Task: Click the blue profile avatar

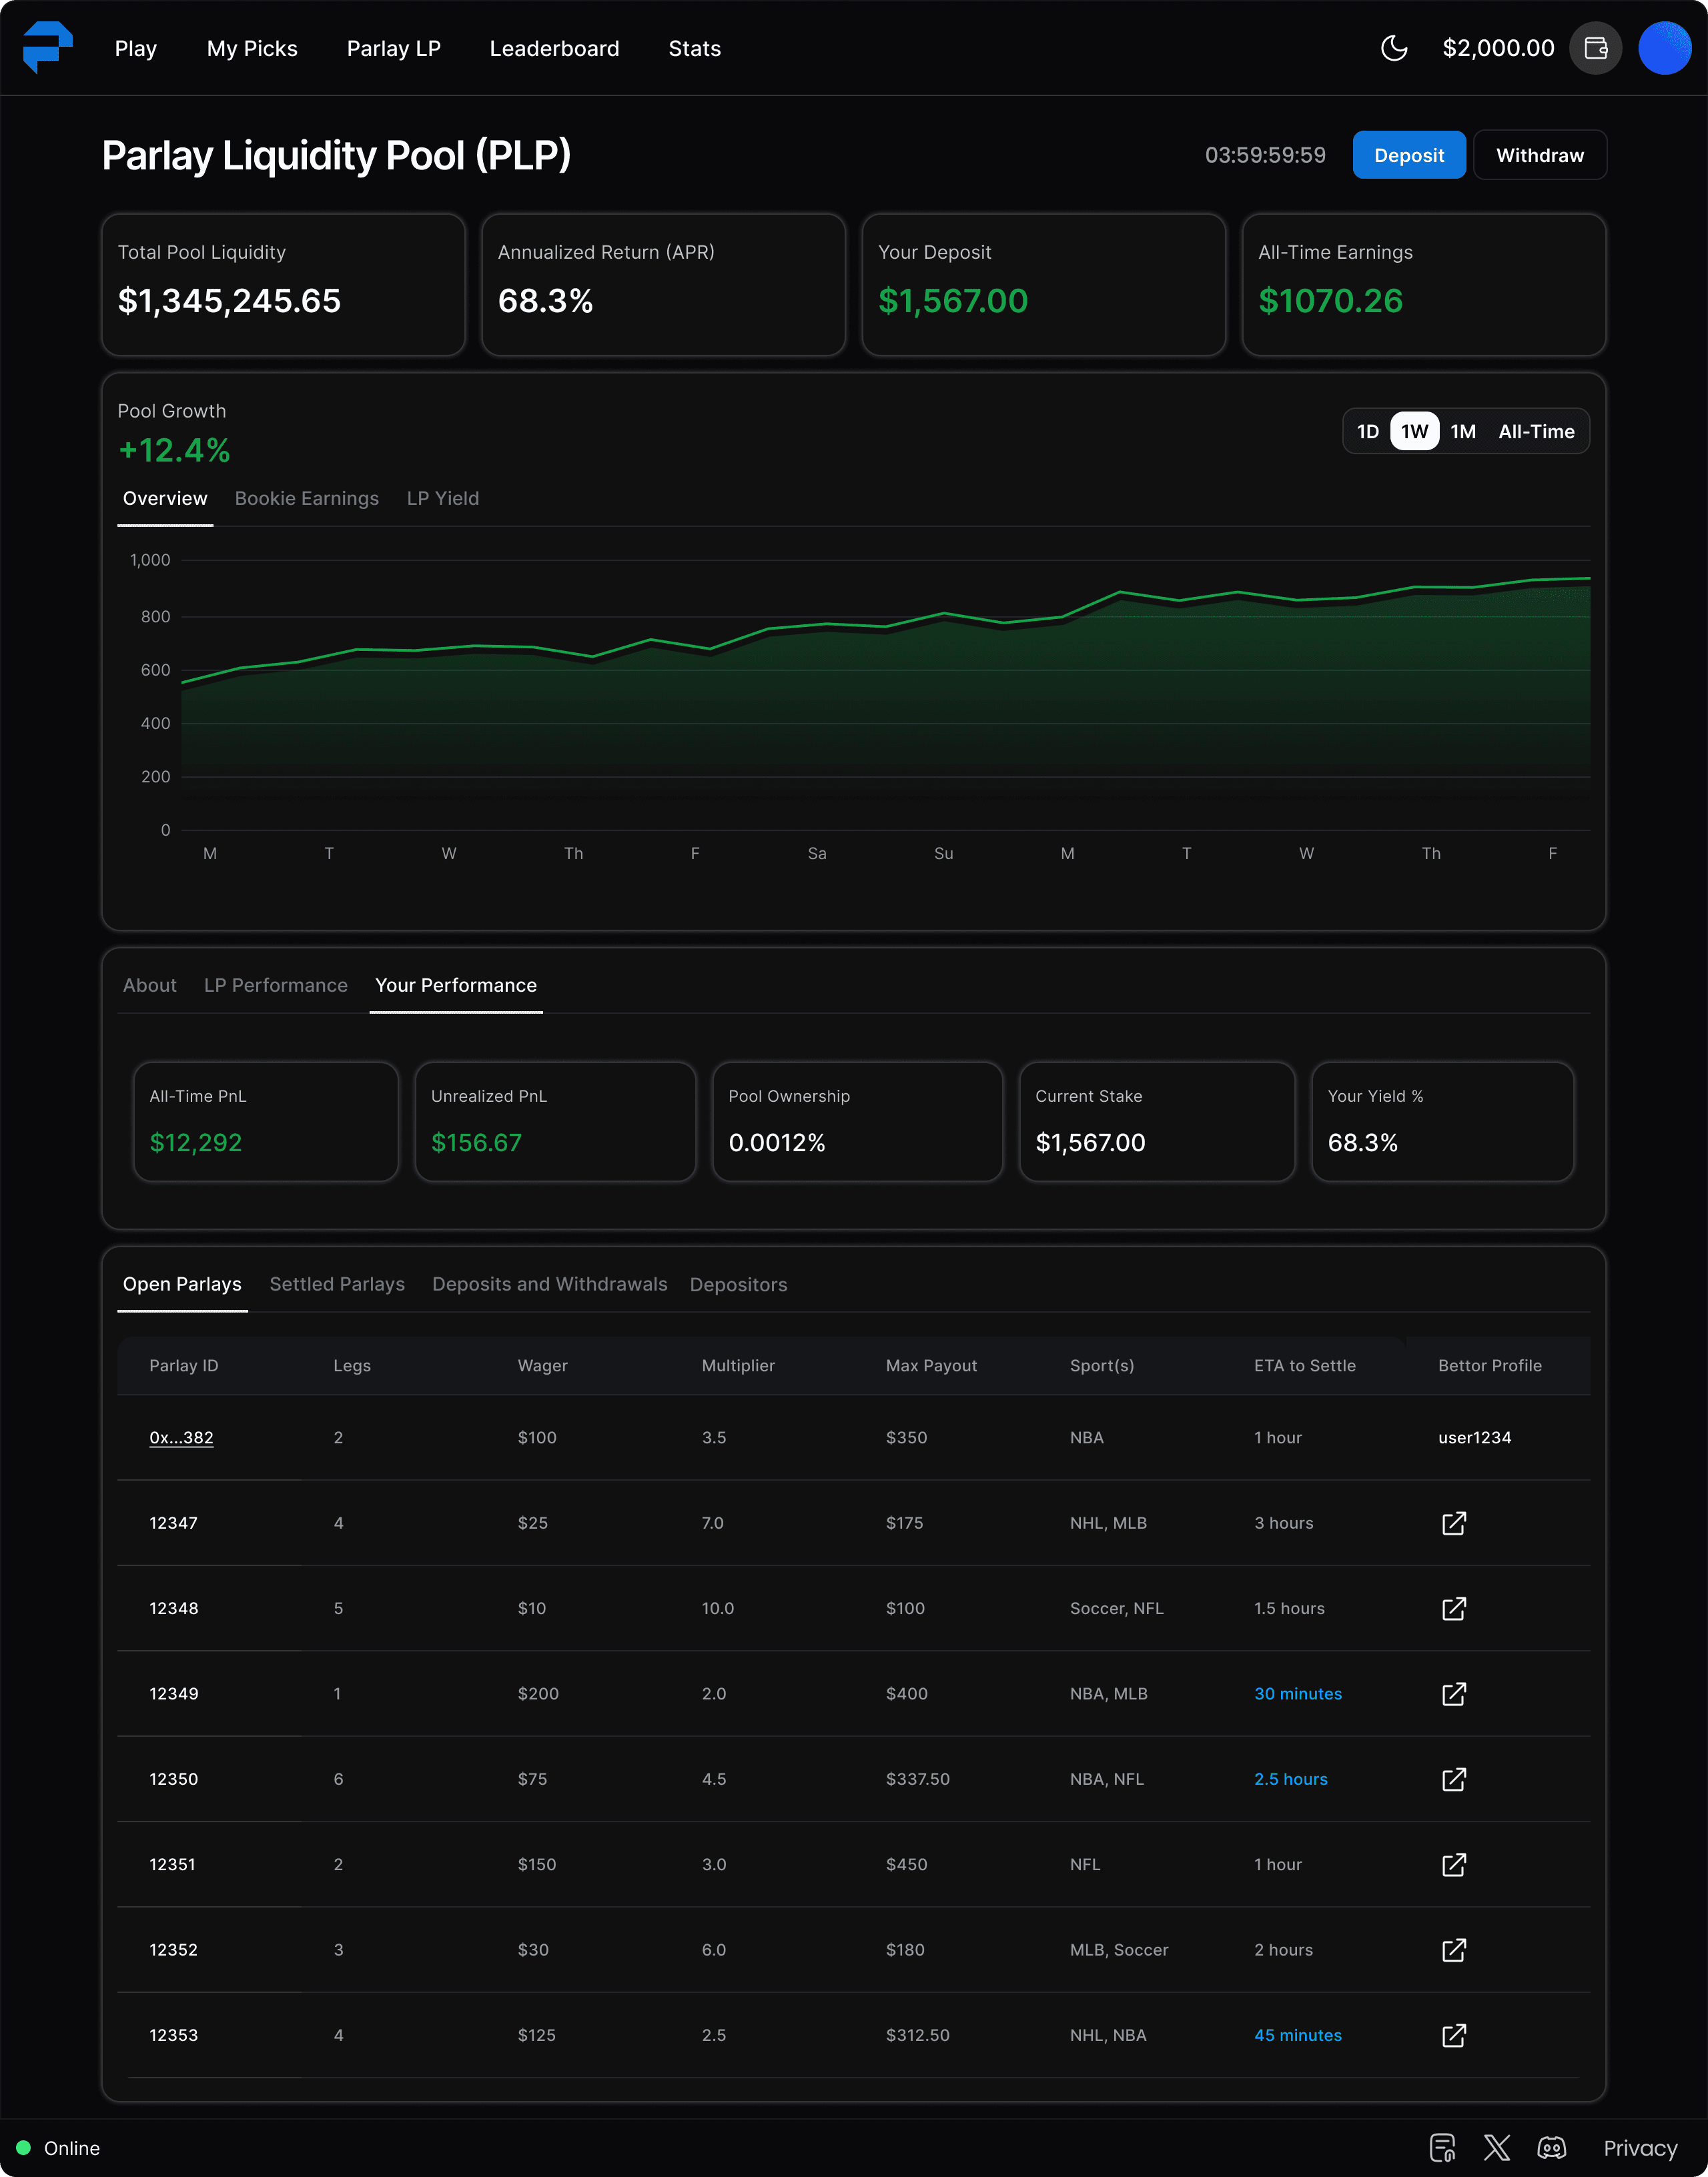Action: tap(1664, 48)
